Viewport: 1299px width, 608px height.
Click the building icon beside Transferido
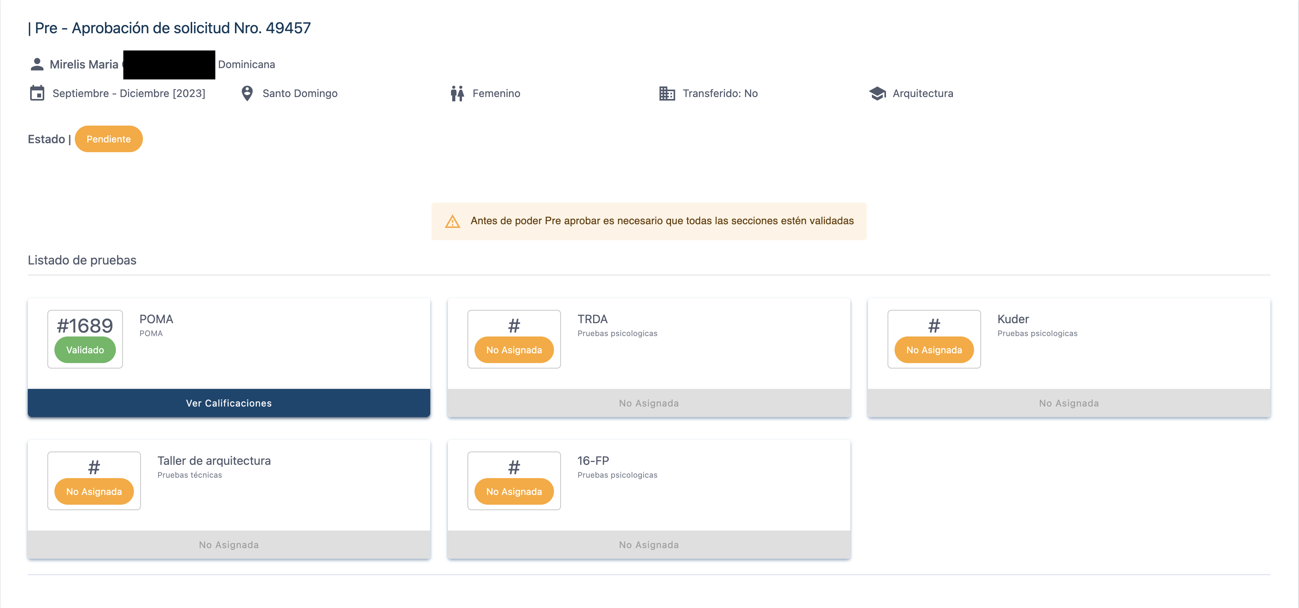click(667, 93)
